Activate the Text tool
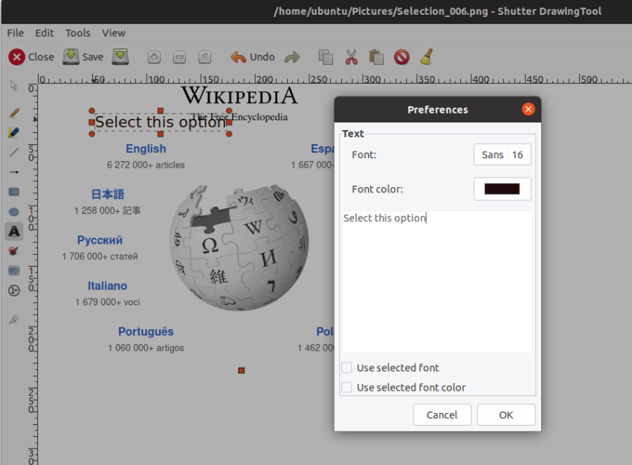This screenshot has height=465, width=632. pos(13,231)
